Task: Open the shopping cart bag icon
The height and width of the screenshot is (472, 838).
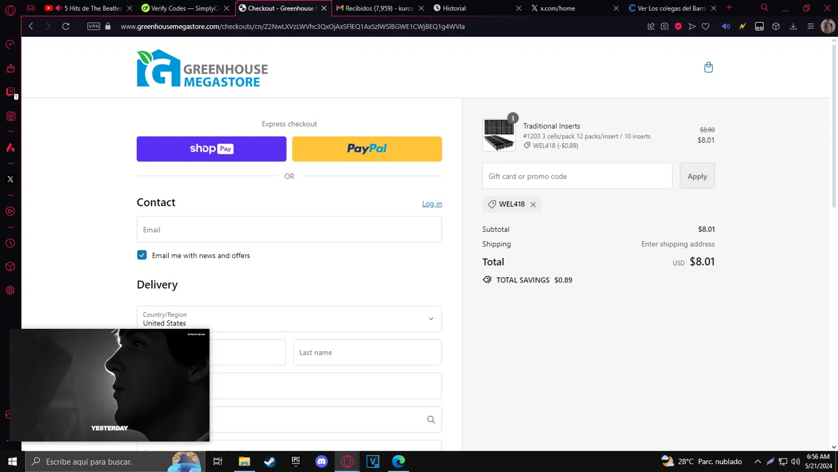Action: pos(708,68)
